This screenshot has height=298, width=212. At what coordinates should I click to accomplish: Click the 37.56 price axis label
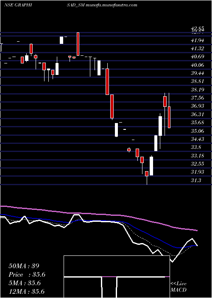coord(198,98)
